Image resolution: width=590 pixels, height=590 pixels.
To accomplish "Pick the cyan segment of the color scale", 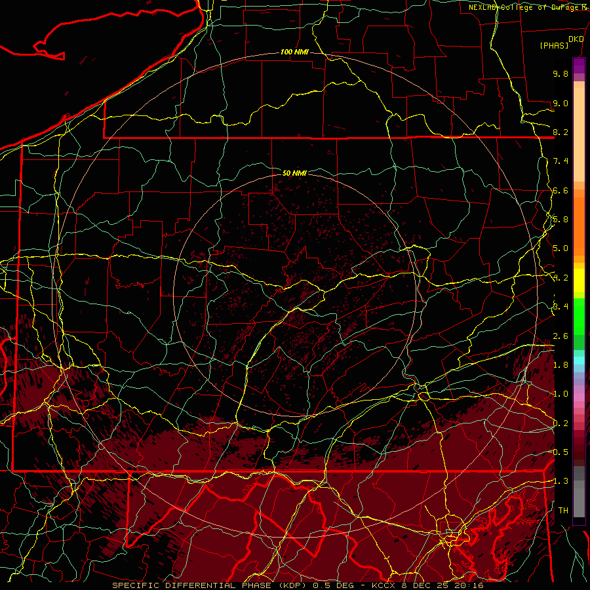I will (579, 361).
